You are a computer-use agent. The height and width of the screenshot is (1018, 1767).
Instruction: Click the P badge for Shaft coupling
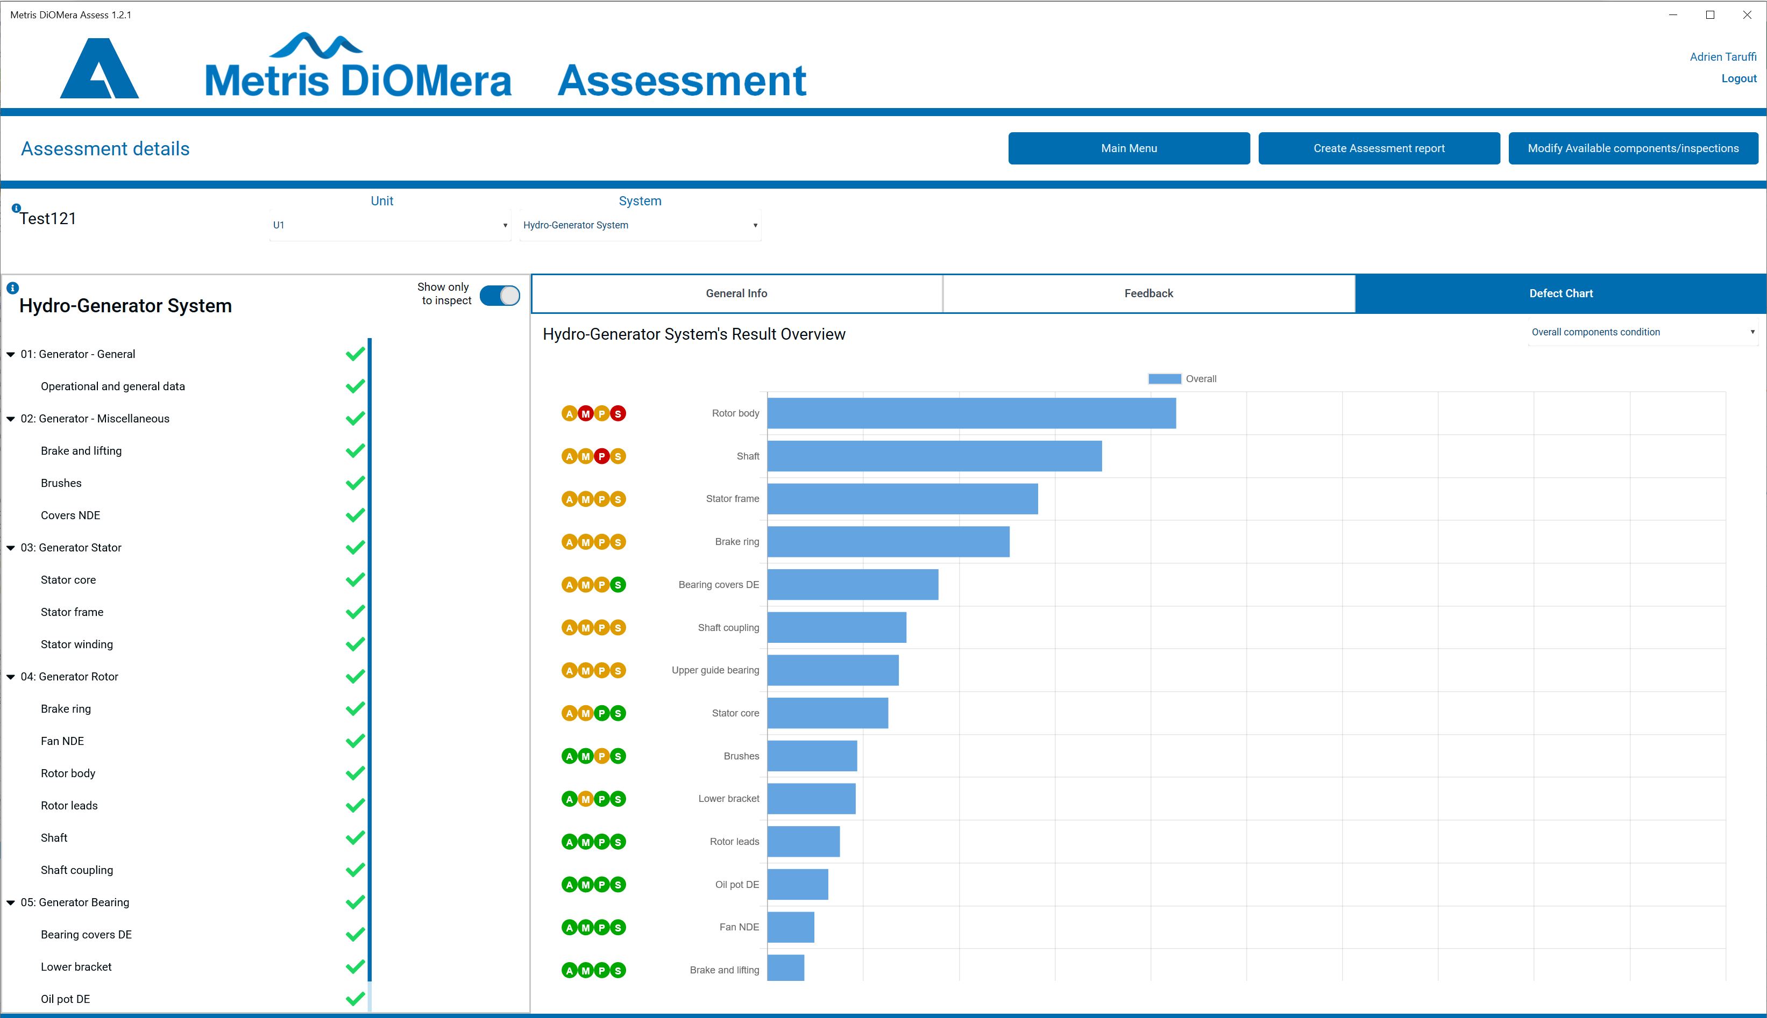point(601,628)
